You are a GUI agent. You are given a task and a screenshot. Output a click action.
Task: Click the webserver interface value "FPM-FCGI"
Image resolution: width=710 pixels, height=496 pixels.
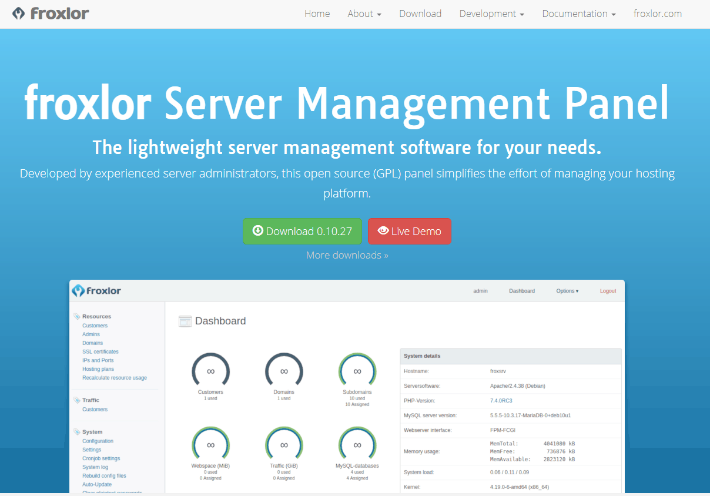(504, 430)
